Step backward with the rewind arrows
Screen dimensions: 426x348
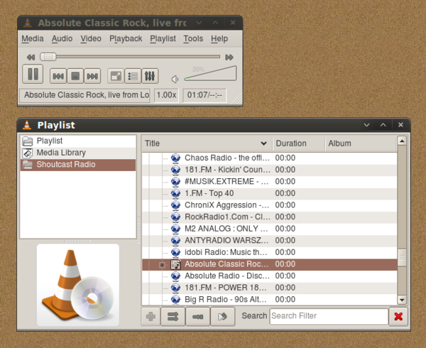(x=31, y=57)
